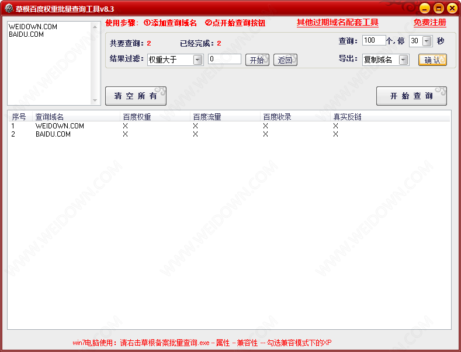Minimize the window with the yellow button
Screen dimensions: 461x352
point(425,8)
